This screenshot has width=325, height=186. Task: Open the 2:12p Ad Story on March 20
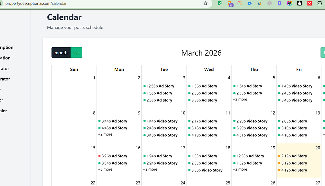point(292,156)
